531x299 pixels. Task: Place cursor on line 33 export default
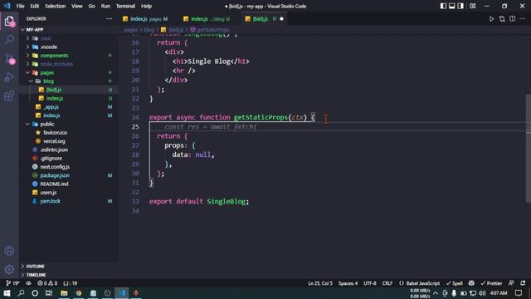click(199, 201)
